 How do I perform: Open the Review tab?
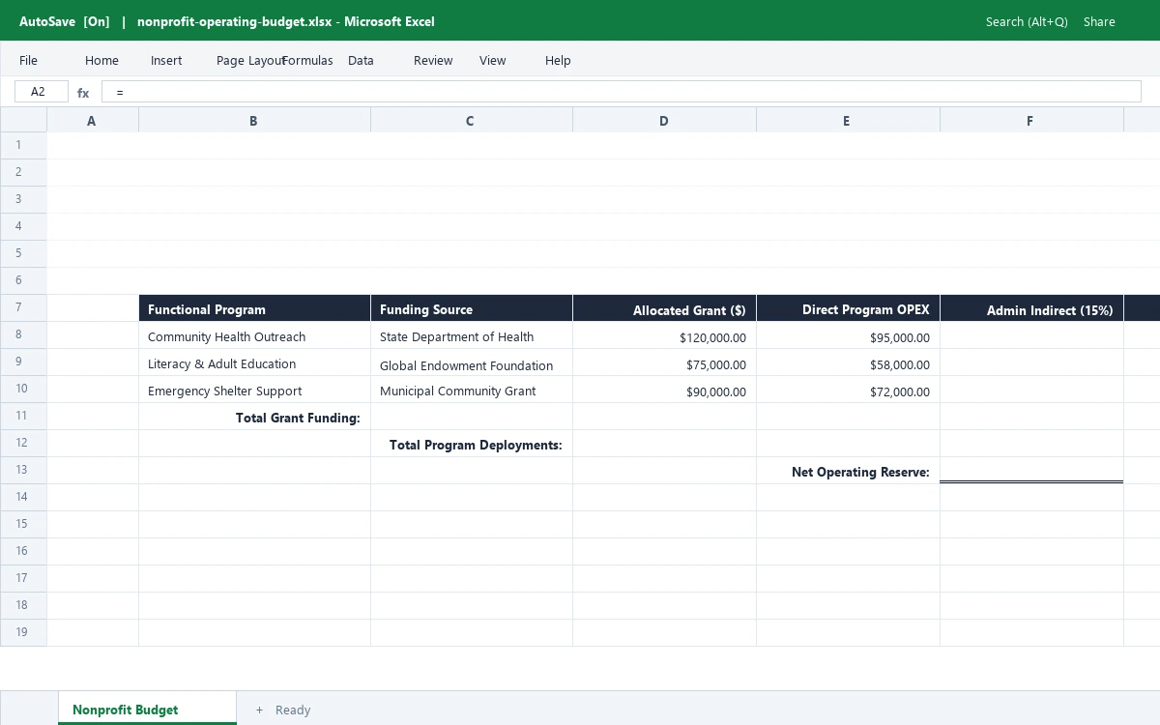(x=433, y=60)
